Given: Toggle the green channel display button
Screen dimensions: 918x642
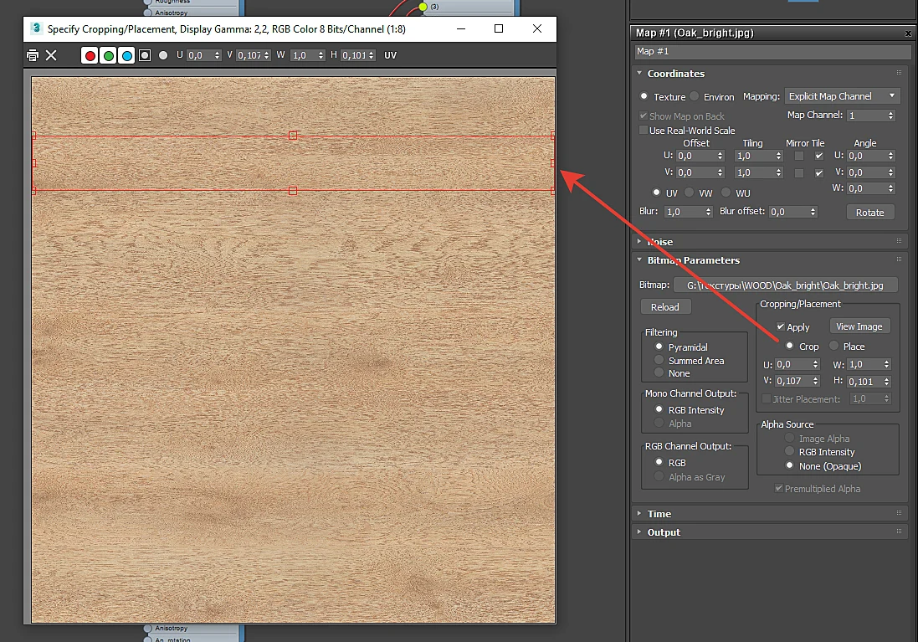Looking at the screenshot, I should click(x=108, y=55).
